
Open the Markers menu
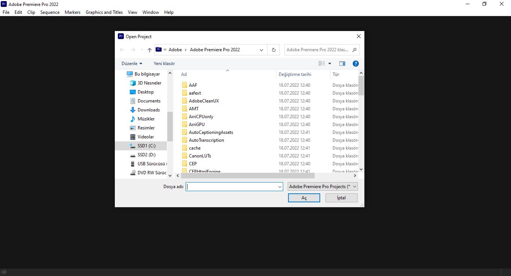click(x=73, y=12)
